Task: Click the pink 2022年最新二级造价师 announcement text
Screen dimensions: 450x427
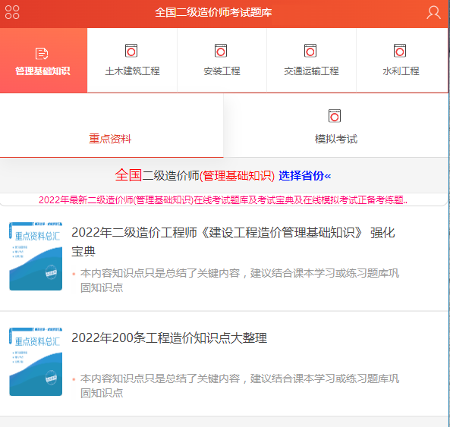Action: coord(223,200)
